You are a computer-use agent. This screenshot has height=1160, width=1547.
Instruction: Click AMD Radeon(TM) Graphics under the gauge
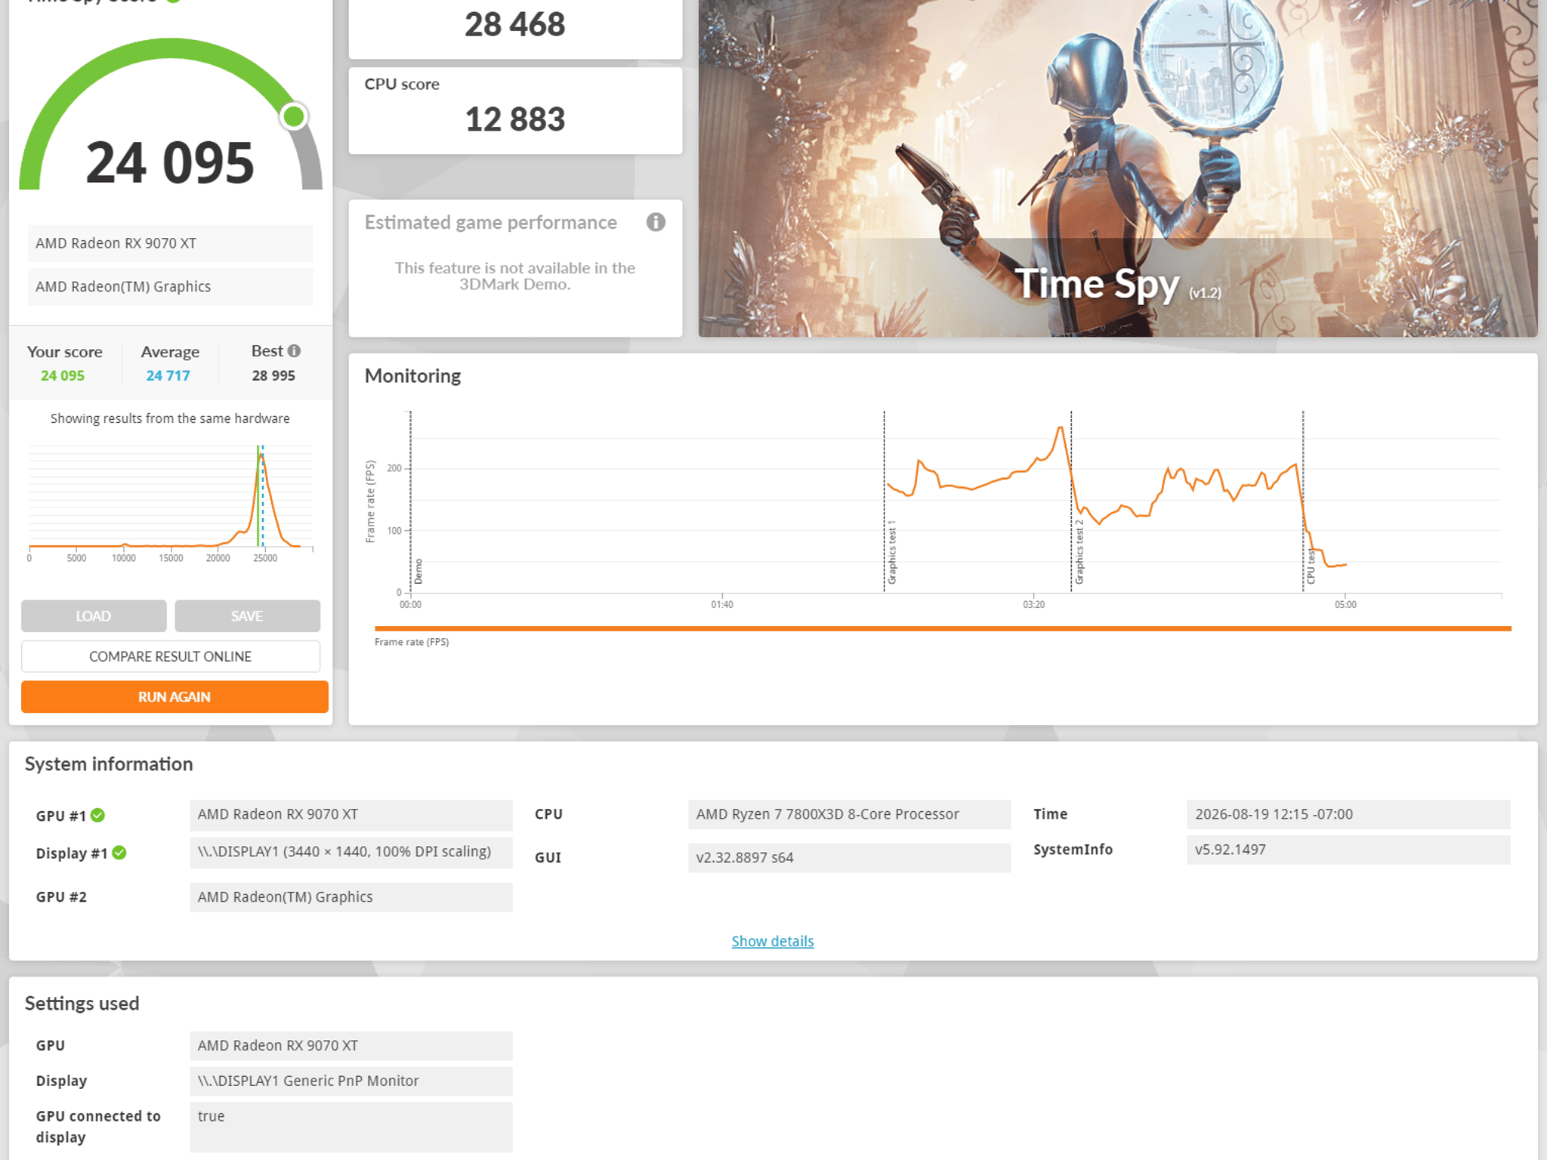[x=171, y=287]
